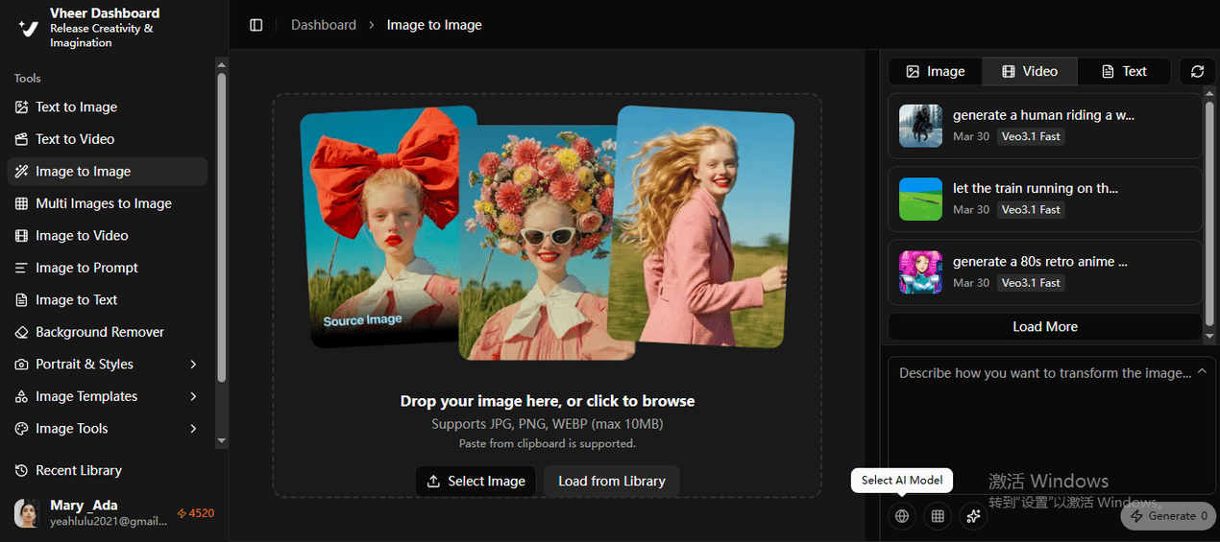Click the Portrait & Styles camera icon

[x=21, y=365]
